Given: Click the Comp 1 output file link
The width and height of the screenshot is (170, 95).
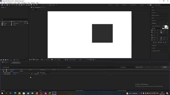Looking at the screenshot, I should [44, 74].
